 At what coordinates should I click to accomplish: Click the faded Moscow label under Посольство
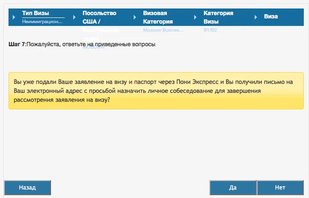click(94, 48)
